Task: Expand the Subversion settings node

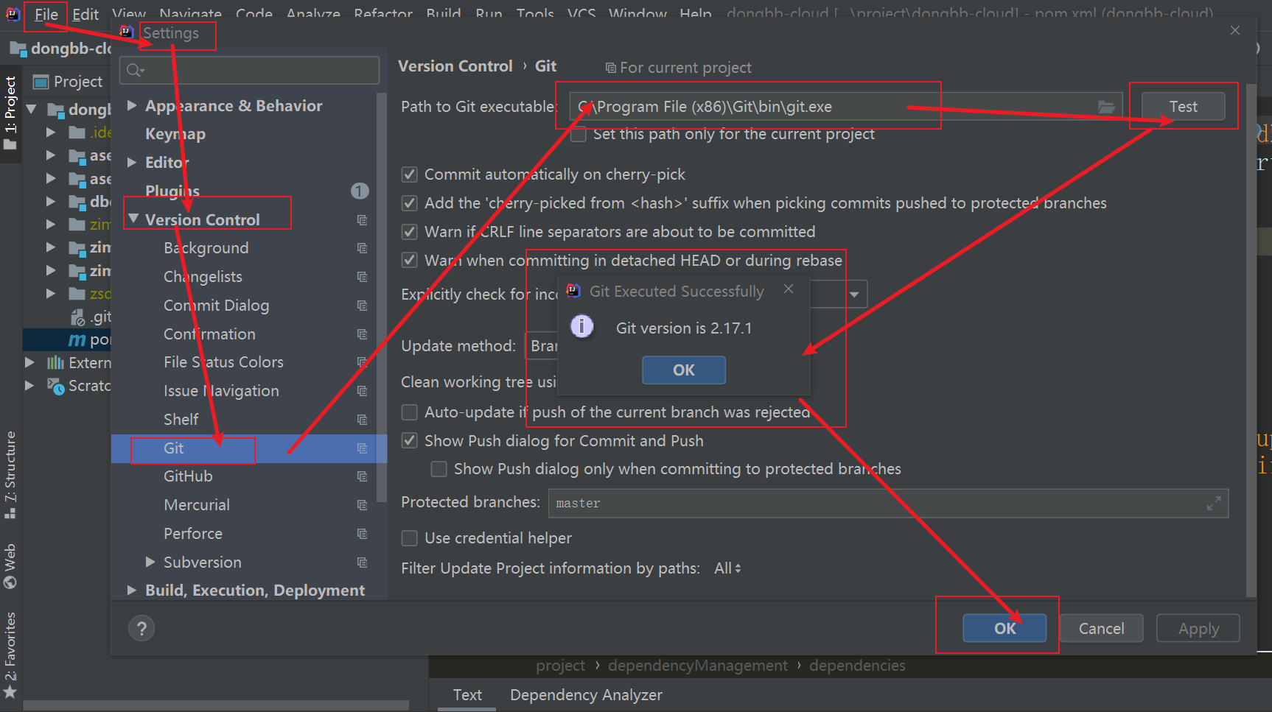Action: (150, 562)
